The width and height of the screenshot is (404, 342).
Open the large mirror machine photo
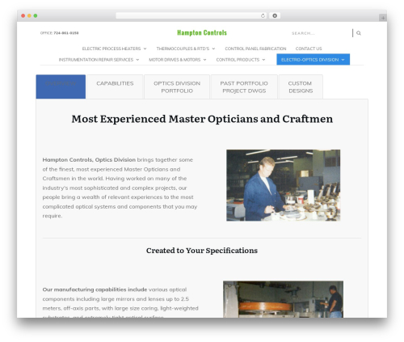click(x=283, y=299)
